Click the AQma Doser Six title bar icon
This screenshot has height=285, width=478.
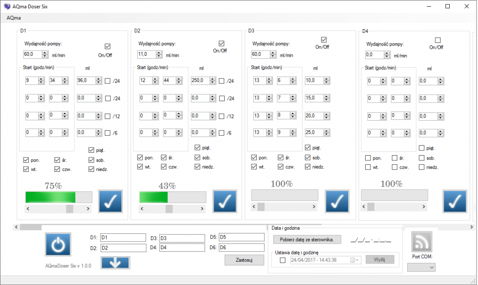pyautogui.click(x=6, y=7)
